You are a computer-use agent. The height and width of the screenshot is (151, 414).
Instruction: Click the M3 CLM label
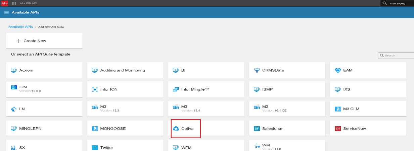tap(351, 109)
